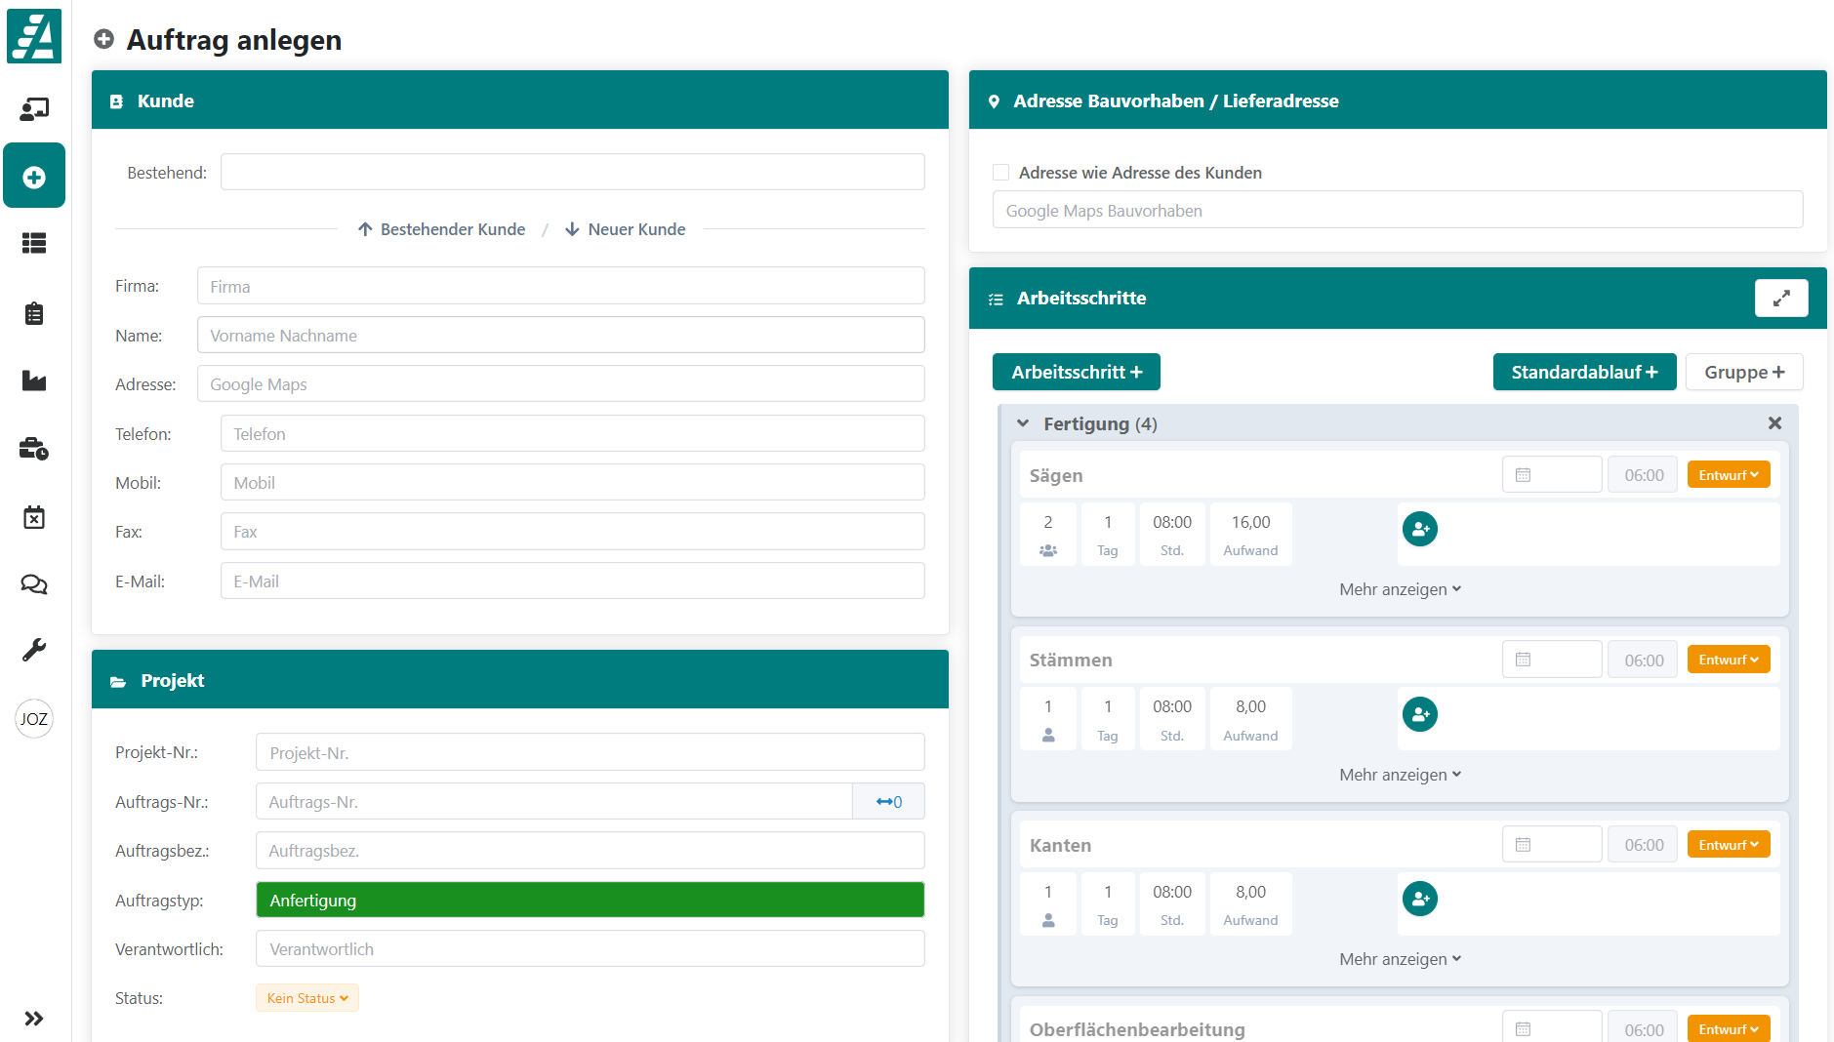Expand the sidebar with double chevron
This screenshot has width=1834, height=1042.
pyautogui.click(x=34, y=1019)
